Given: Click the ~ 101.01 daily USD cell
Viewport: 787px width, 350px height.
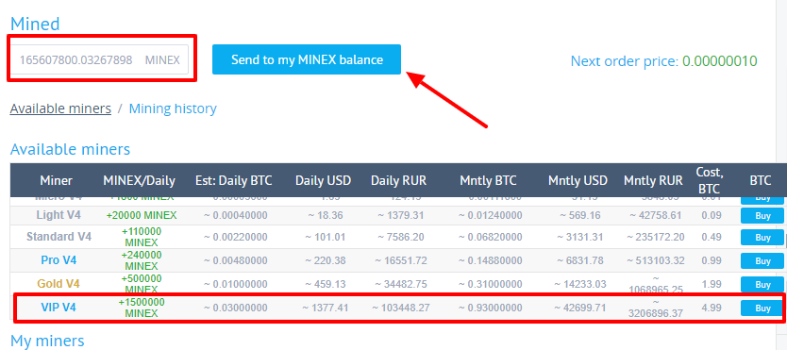Looking at the screenshot, I should tap(325, 237).
